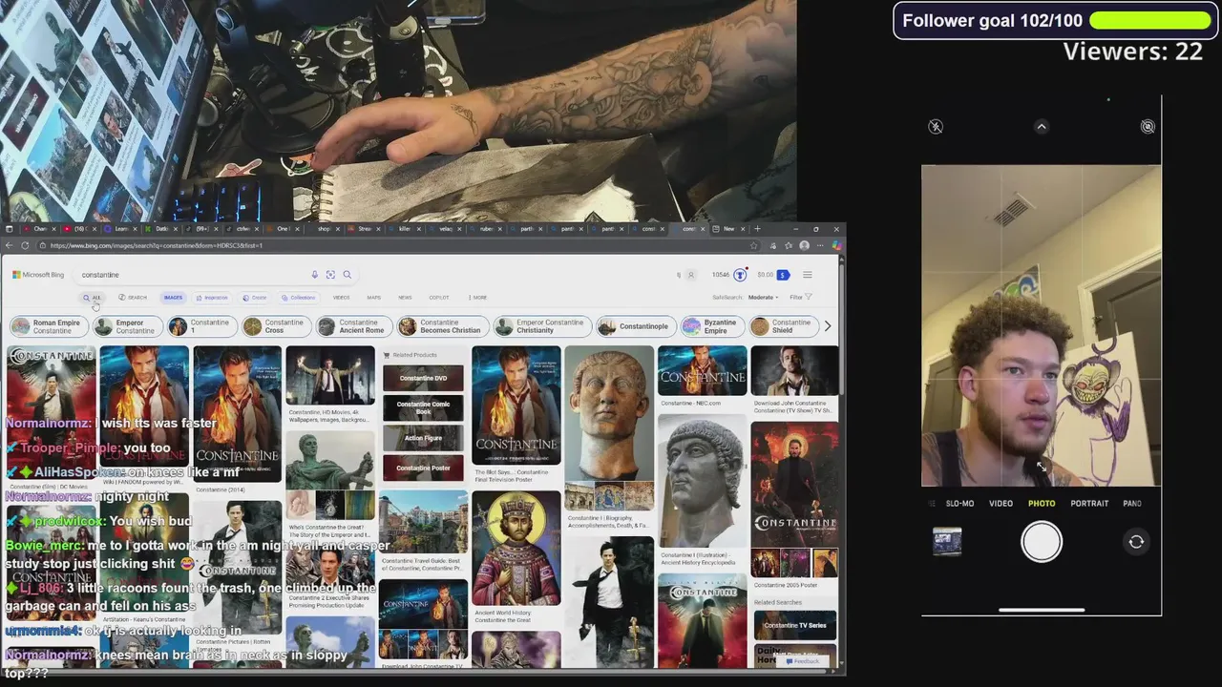The height and width of the screenshot is (687, 1222).
Task: Open the COPILOT tab
Action: [439, 298]
